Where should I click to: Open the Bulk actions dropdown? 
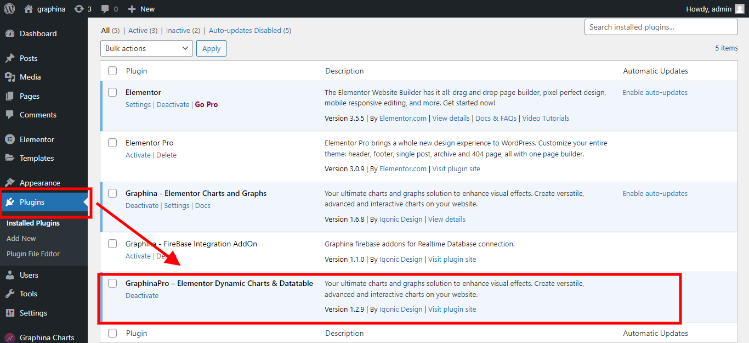[146, 48]
